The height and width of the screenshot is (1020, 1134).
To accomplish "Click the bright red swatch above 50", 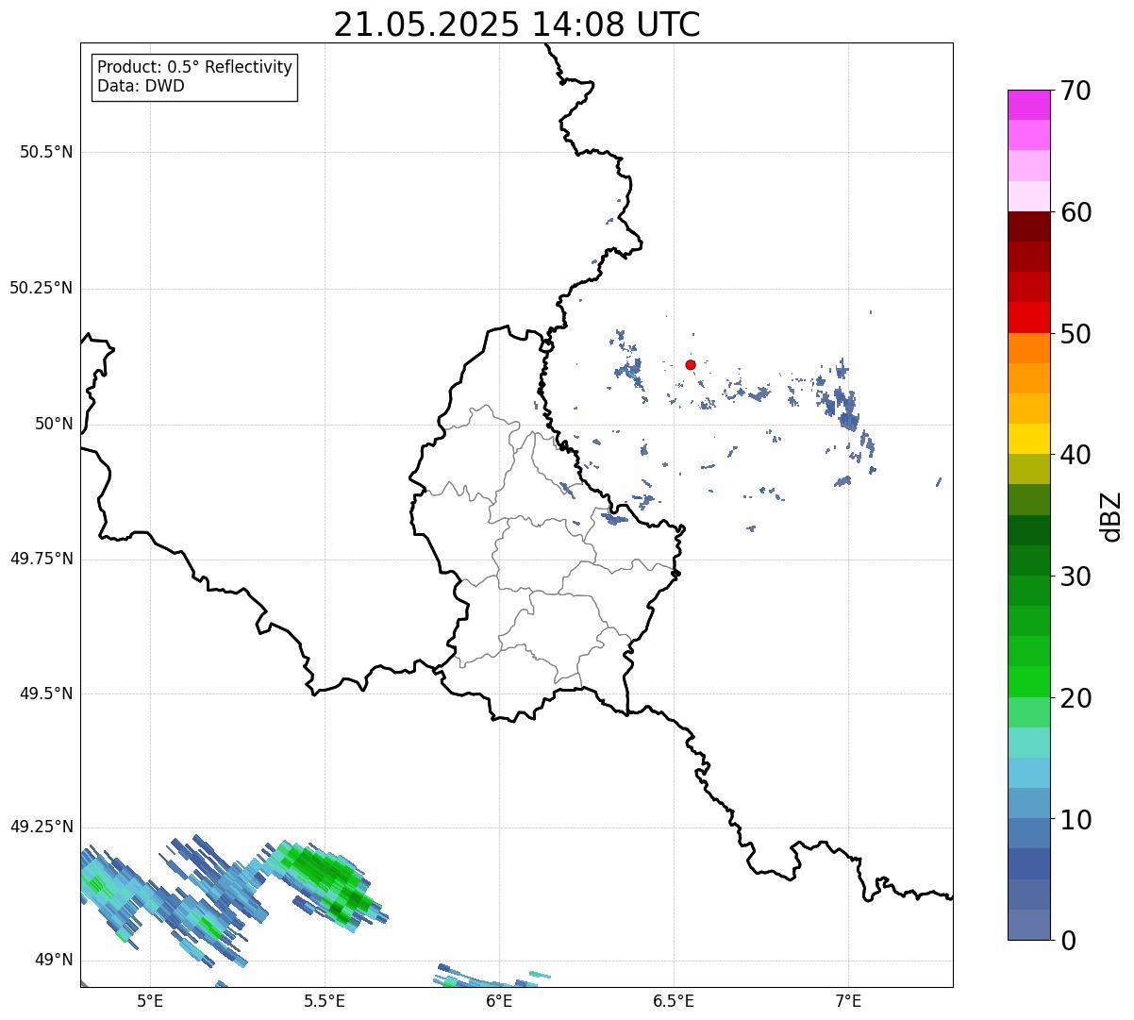I will (1029, 317).
